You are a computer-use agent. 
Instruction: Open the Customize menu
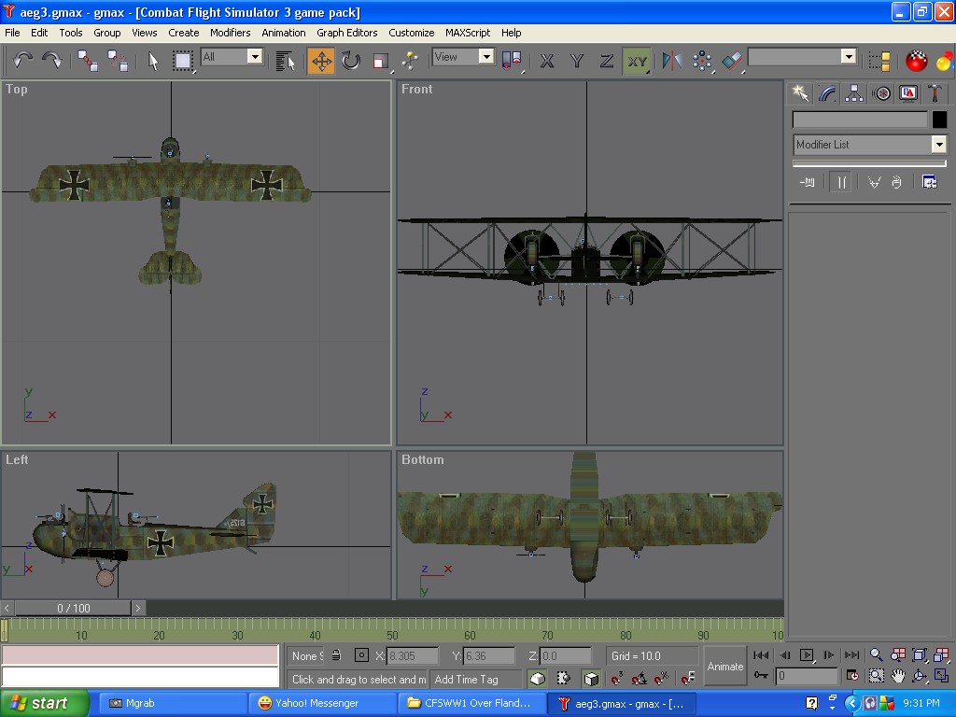click(x=412, y=33)
